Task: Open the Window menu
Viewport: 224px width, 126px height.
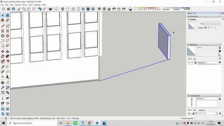Action: point(37,5)
